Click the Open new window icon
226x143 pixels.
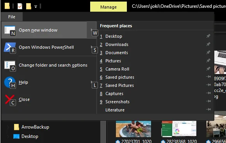click(x=10, y=30)
